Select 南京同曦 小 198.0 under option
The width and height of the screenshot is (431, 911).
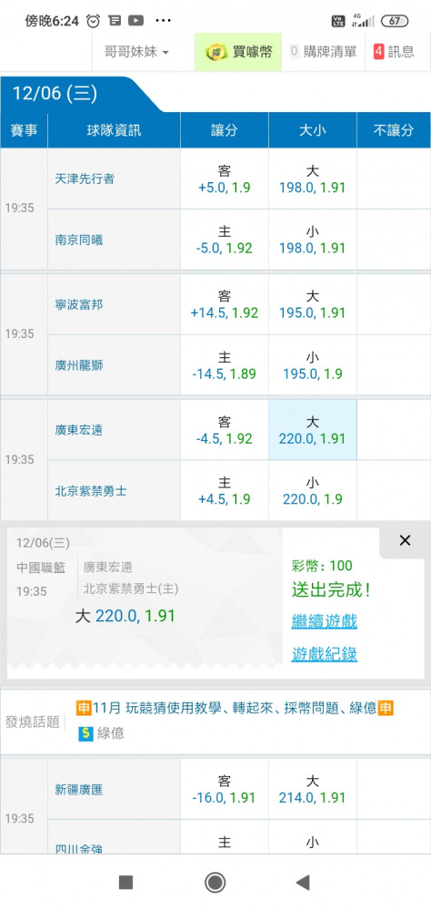[313, 240]
